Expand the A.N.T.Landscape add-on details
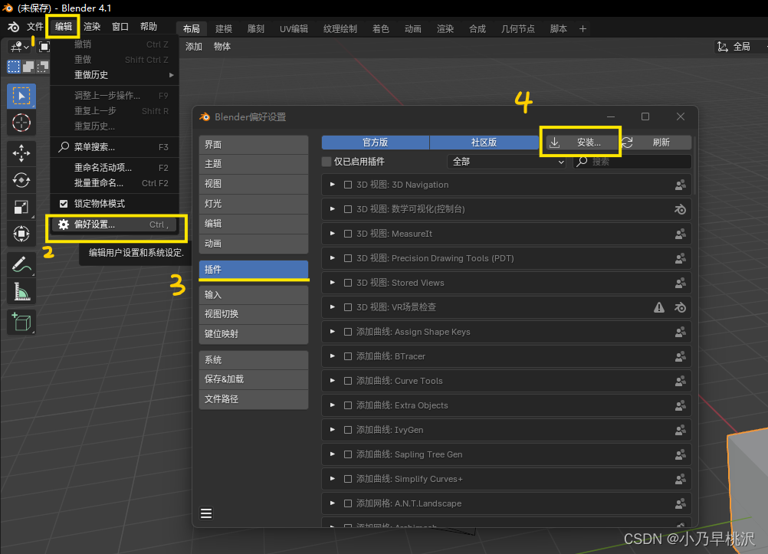This screenshot has height=554, width=768. tap(333, 503)
